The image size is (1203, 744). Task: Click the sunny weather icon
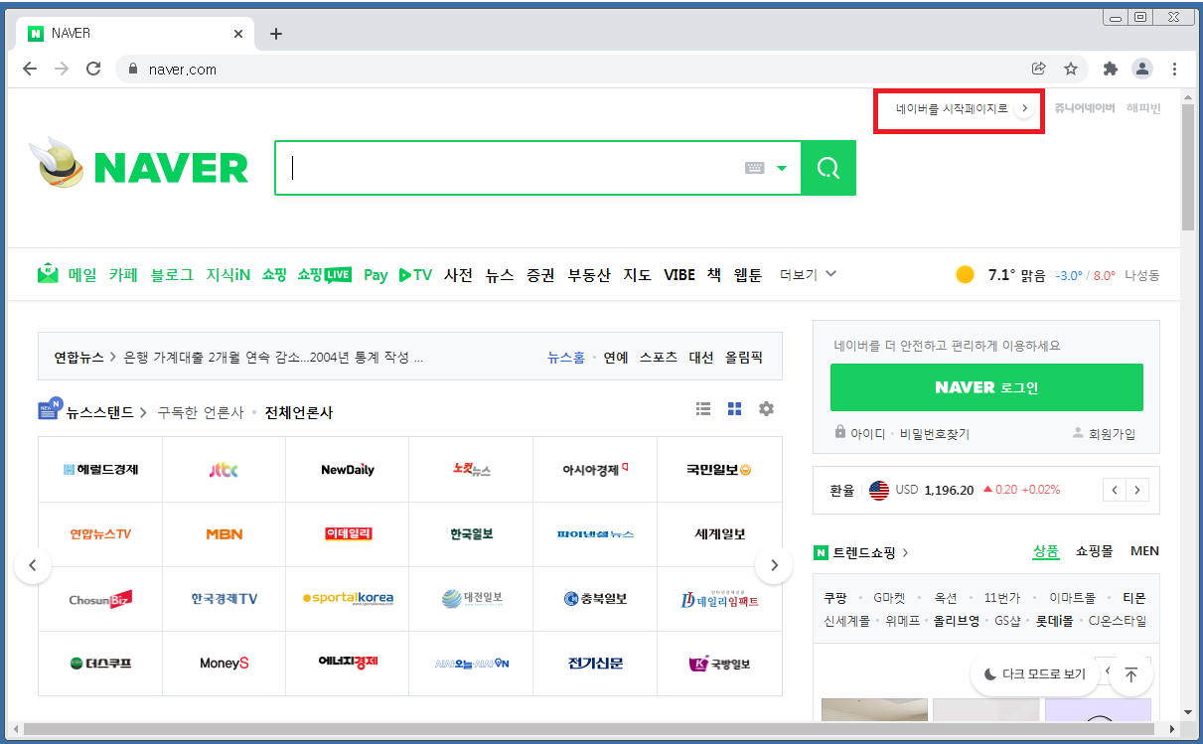coord(965,274)
